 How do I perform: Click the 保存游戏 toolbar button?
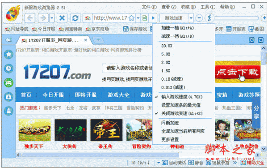(x=135, y=29)
